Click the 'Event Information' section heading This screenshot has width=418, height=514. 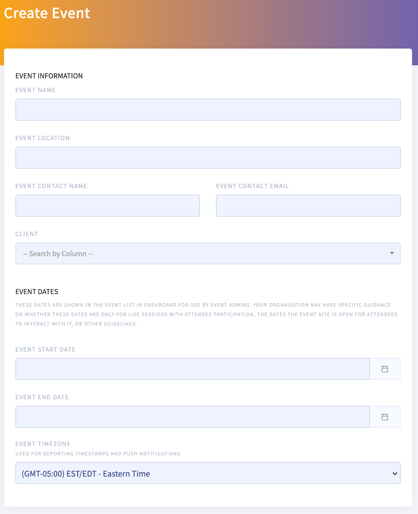pyautogui.click(x=49, y=76)
